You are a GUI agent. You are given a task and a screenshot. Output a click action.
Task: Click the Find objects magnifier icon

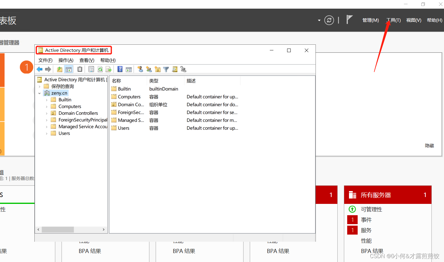coord(175,69)
